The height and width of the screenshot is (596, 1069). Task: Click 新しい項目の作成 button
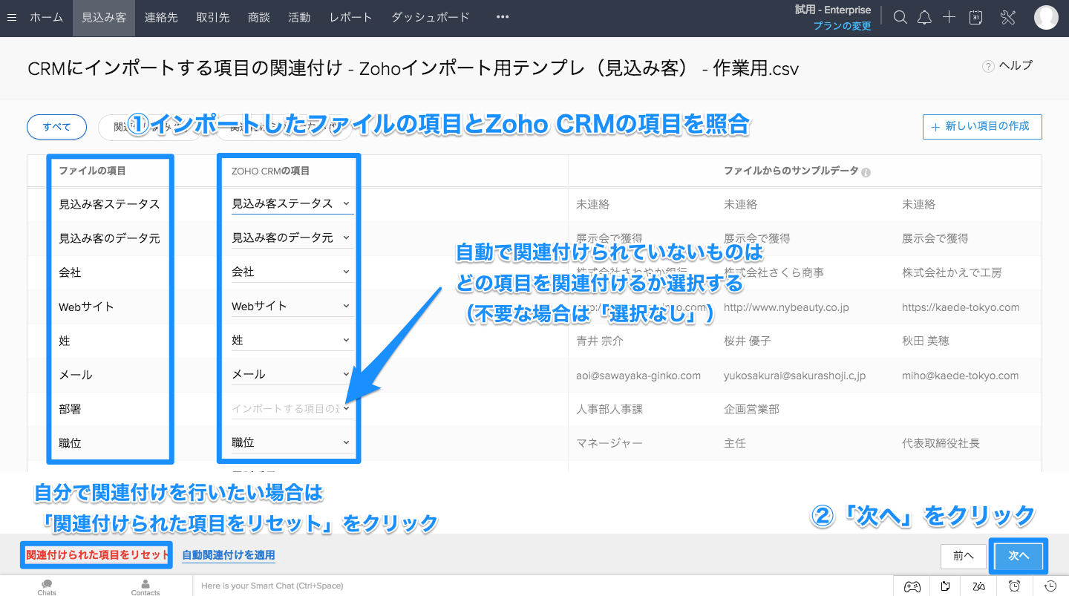point(982,127)
